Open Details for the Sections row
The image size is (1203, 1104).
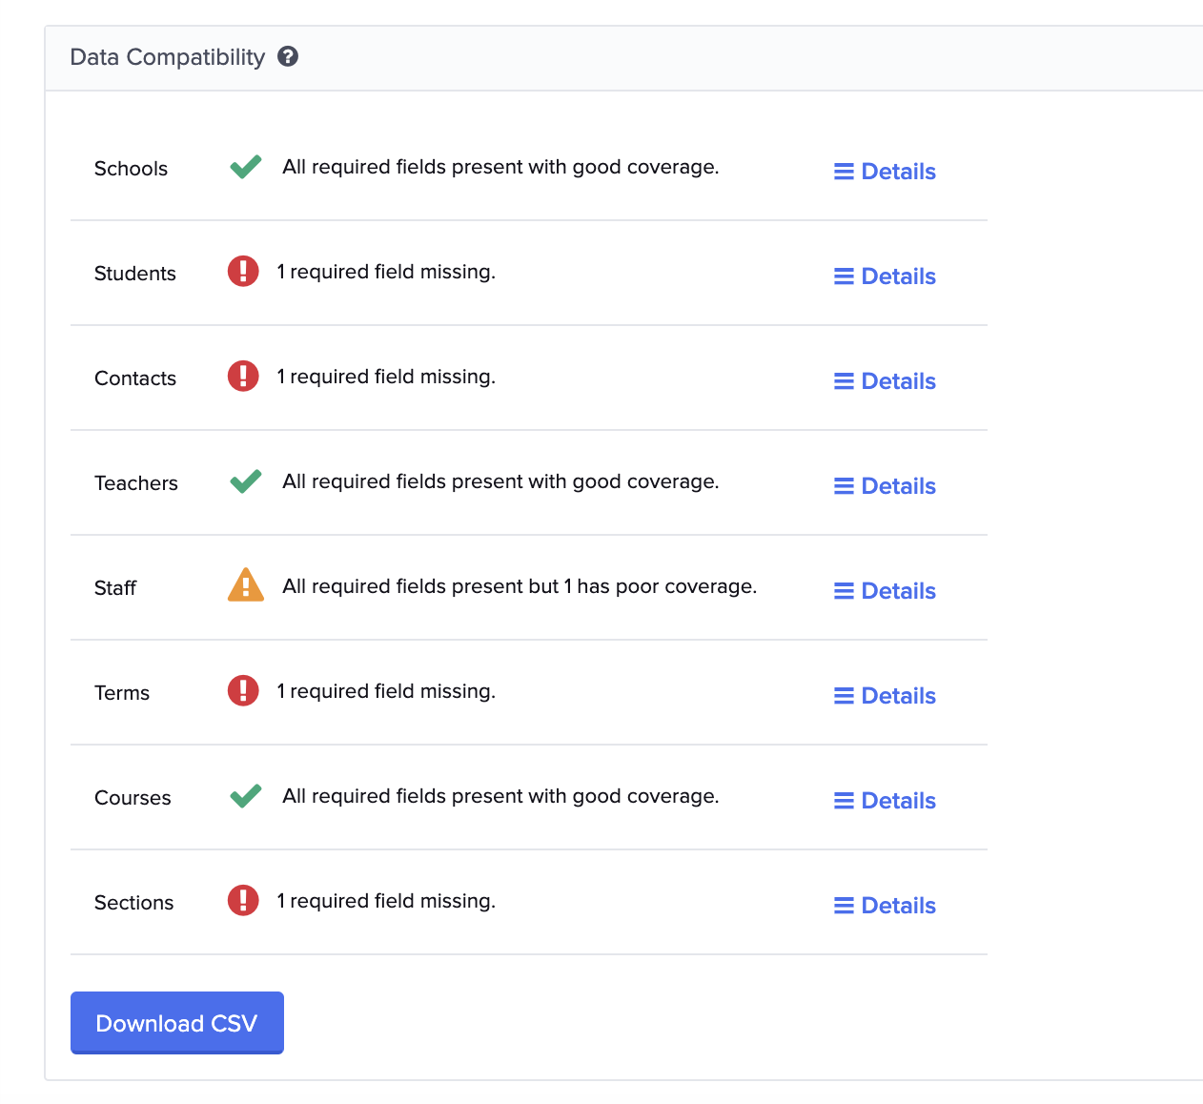(884, 905)
